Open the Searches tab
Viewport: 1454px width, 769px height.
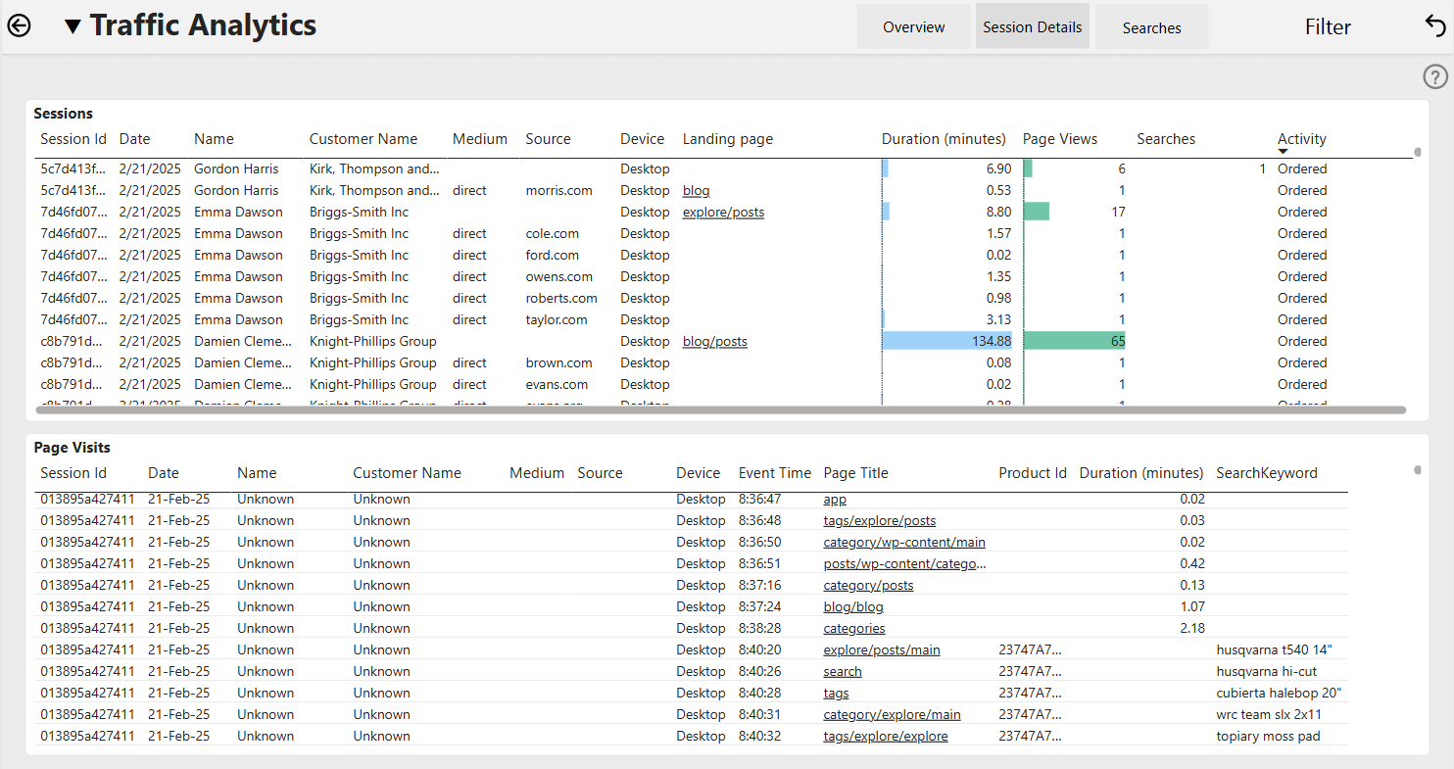tap(1151, 27)
